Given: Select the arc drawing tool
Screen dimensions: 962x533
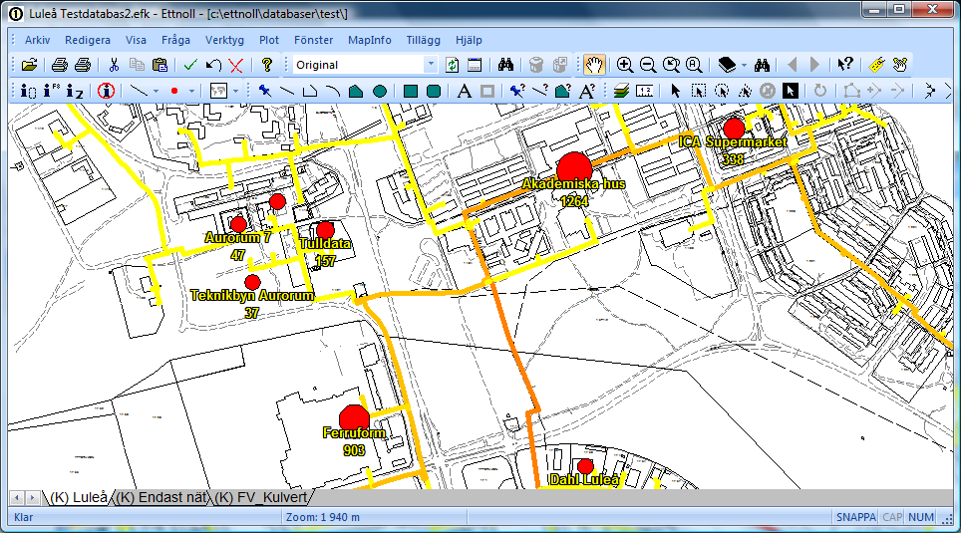Looking at the screenshot, I should 333,92.
